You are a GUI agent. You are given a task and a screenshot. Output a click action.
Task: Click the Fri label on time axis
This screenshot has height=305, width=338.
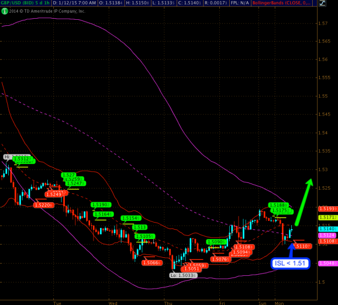click(223, 302)
